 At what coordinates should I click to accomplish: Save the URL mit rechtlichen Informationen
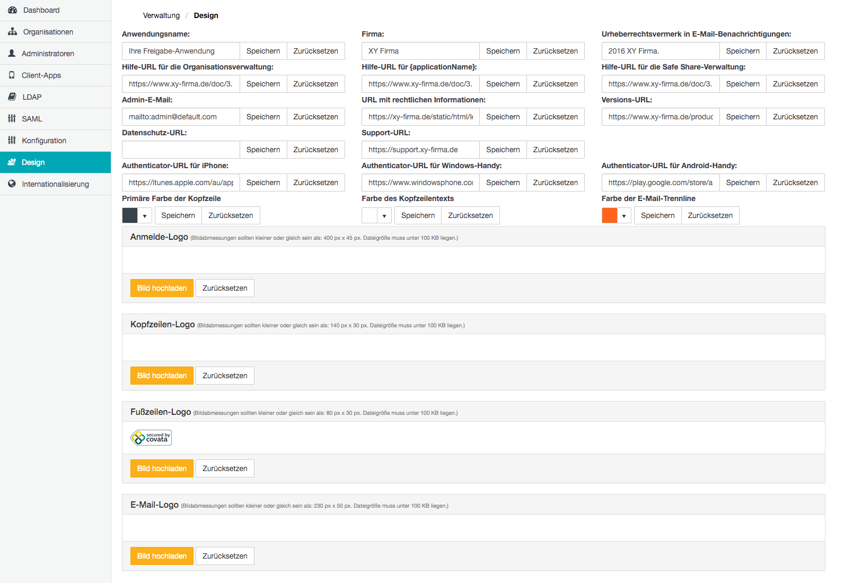(x=503, y=117)
